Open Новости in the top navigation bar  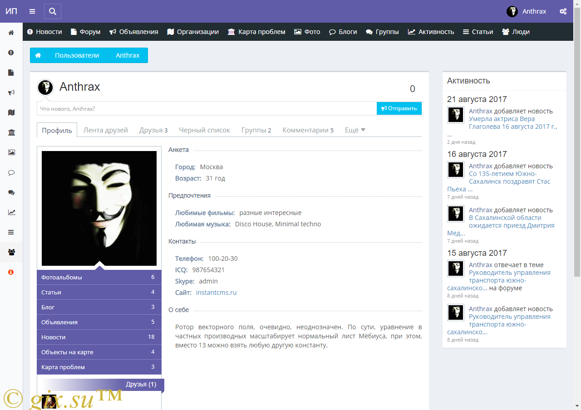pyautogui.click(x=44, y=32)
